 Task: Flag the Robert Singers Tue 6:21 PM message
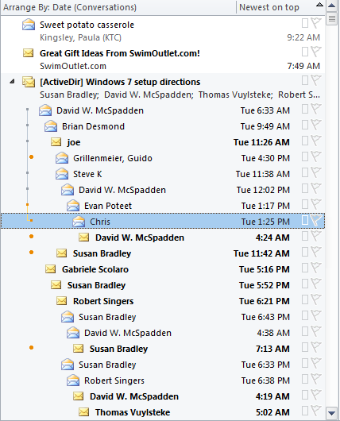coord(316,299)
